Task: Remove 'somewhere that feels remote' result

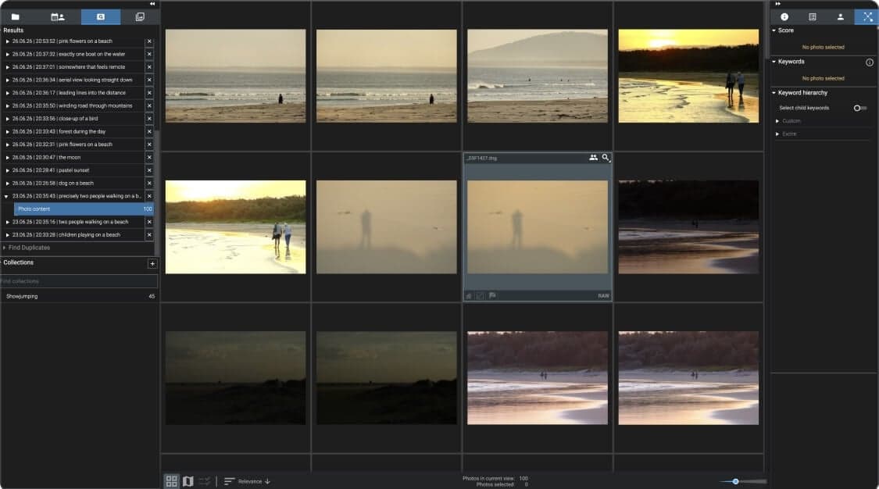Action: (149, 67)
